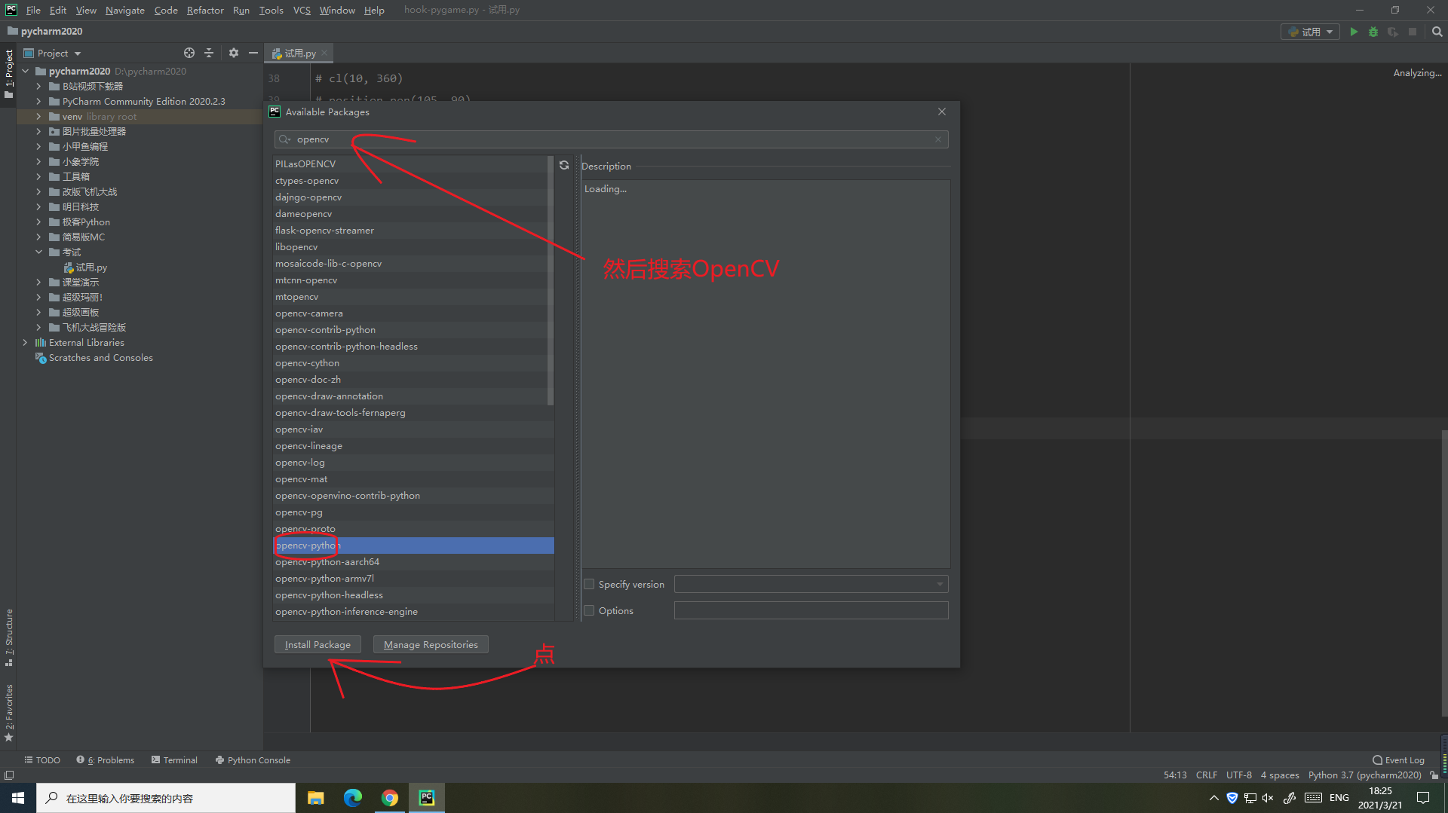
Task: Click Windows taskbar search box
Action: click(166, 798)
